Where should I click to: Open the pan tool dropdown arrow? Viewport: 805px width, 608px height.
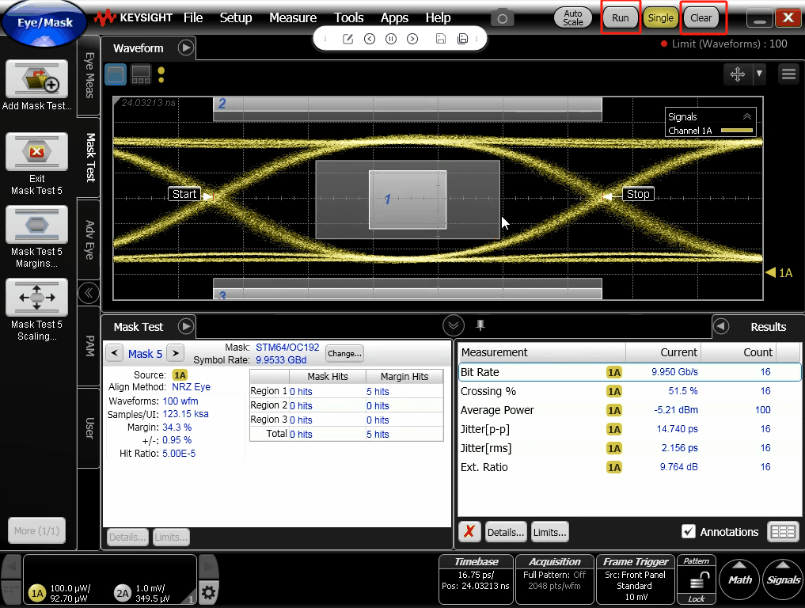pyautogui.click(x=759, y=74)
